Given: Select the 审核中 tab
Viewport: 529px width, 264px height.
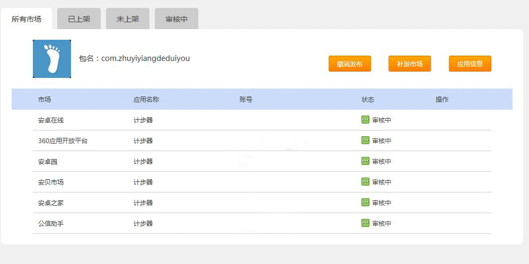Looking at the screenshot, I should pos(177,19).
